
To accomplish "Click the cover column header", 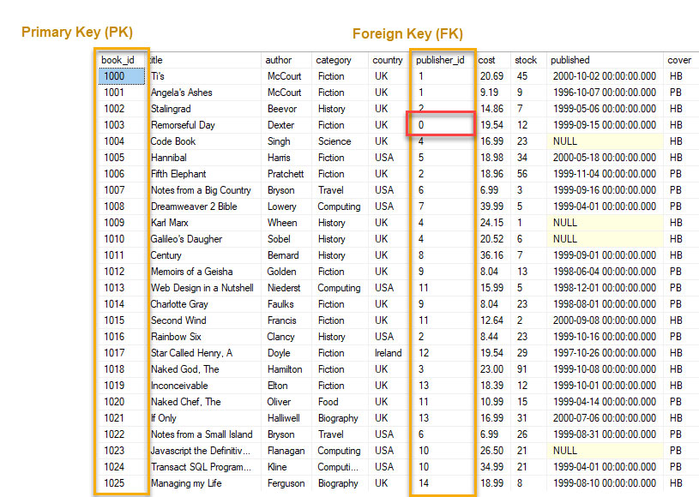I will 678,60.
